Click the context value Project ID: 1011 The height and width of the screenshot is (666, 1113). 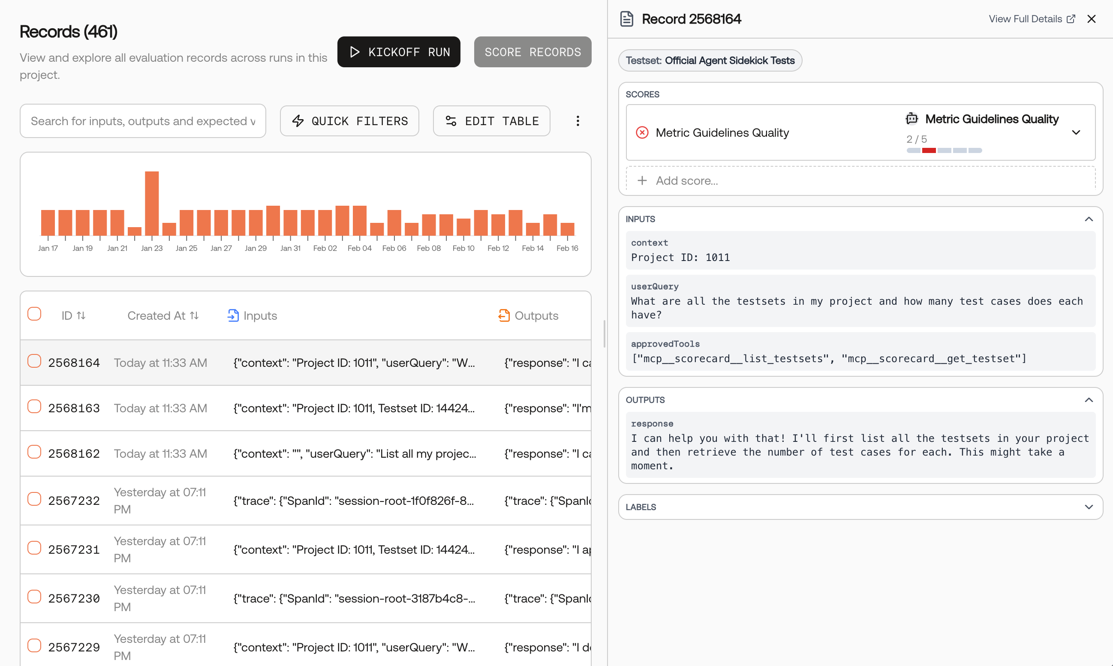tap(680, 257)
